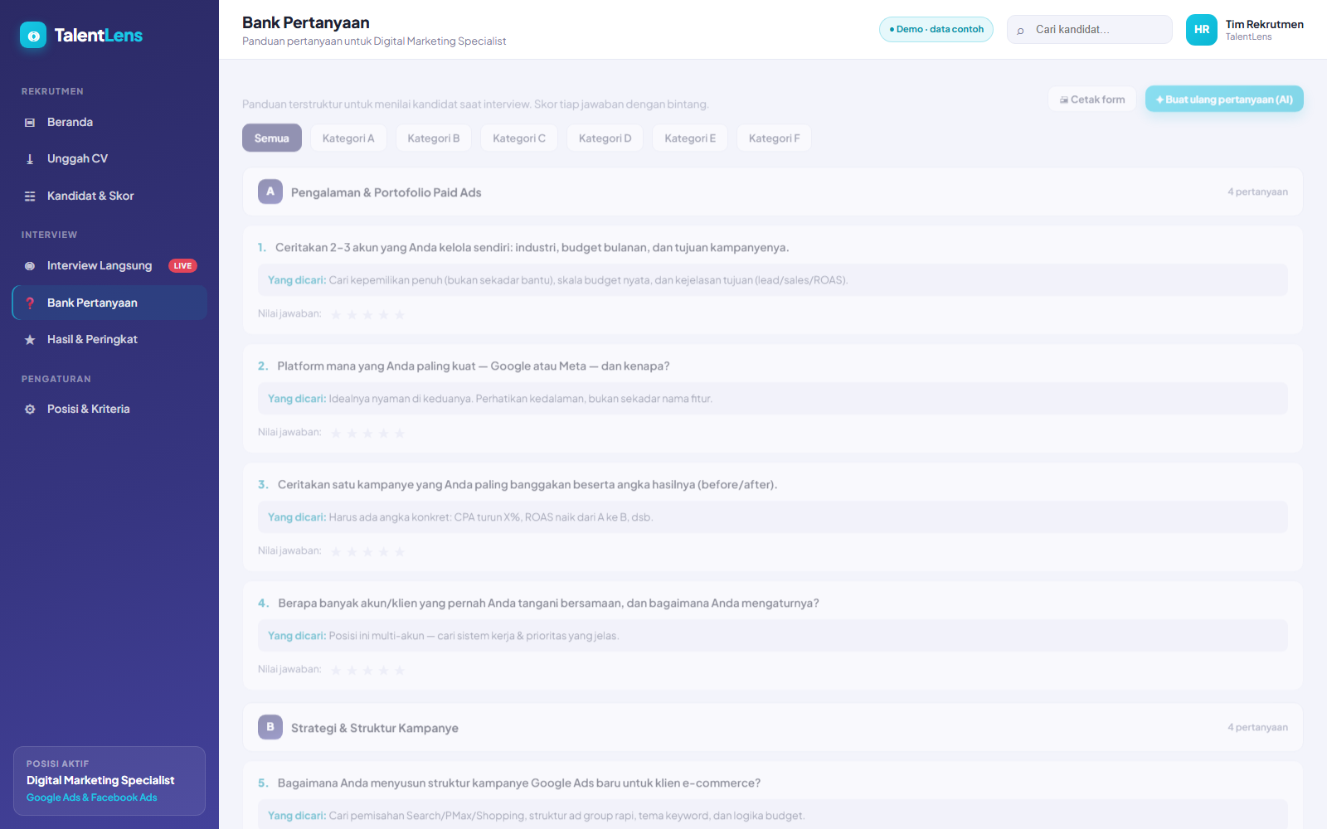Open the Tim Rekrutmen profile name
Viewport: 1327px width, 829px height.
tap(1265, 24)
